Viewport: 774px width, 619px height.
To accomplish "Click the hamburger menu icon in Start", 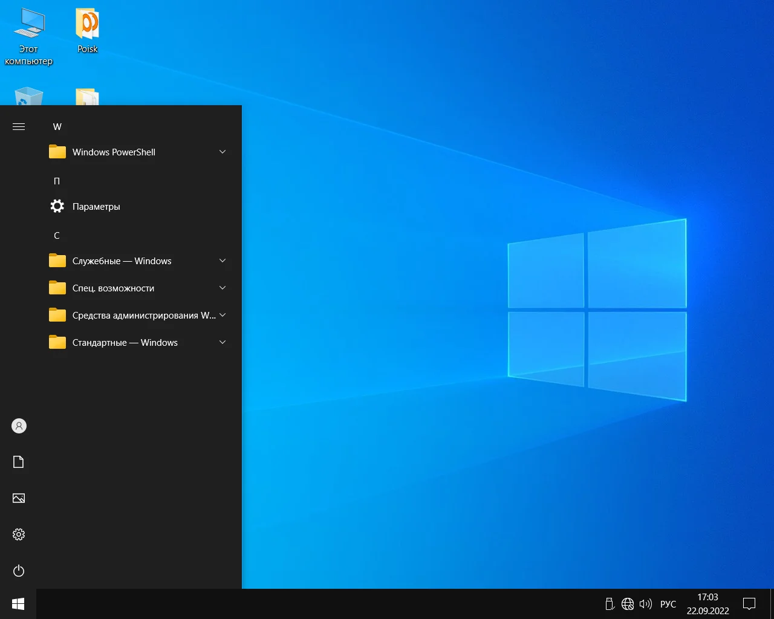I will coord(19,126).
